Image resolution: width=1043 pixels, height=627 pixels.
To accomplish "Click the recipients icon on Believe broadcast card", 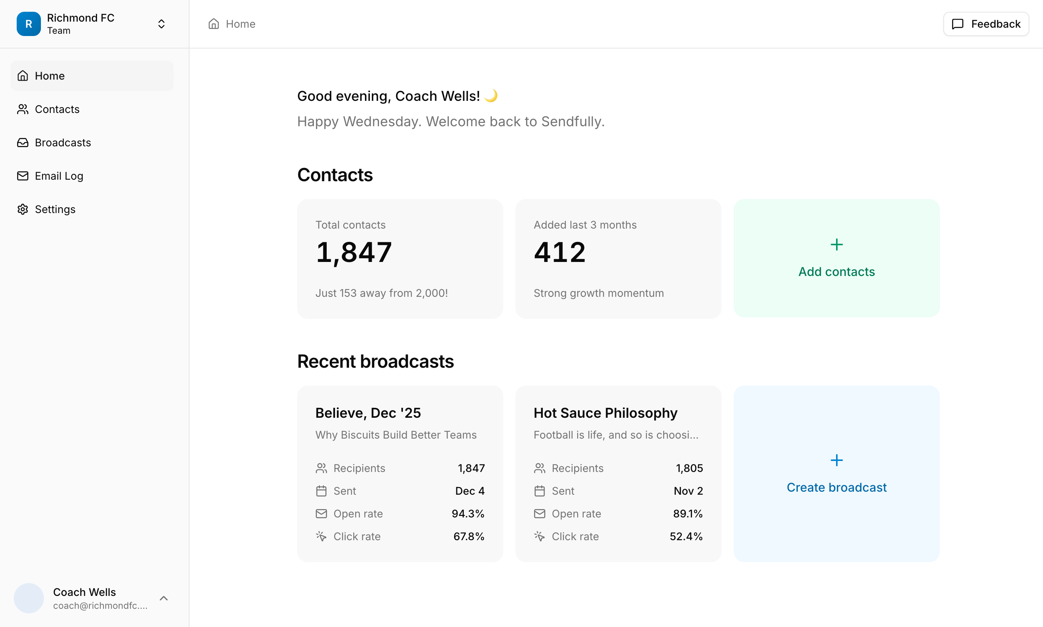I will point(321,468).
